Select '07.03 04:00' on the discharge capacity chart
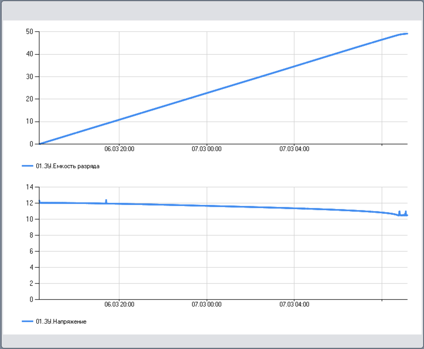 coord(294,149)
